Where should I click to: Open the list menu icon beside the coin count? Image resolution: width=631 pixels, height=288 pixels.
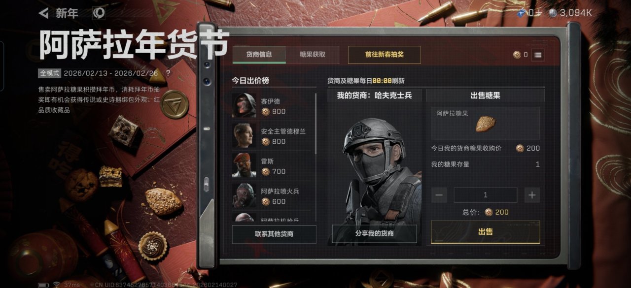(538, 55)
